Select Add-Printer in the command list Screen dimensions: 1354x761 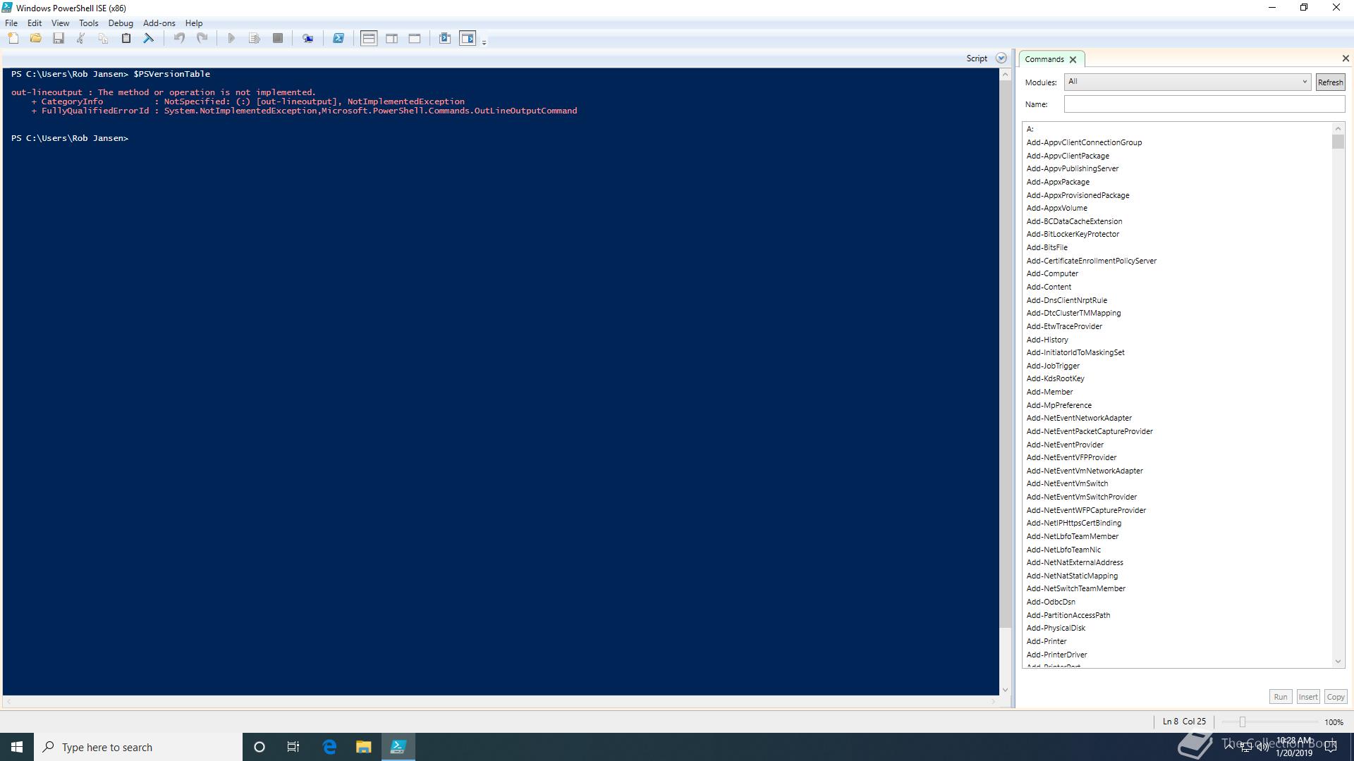tap(1046, 641)
